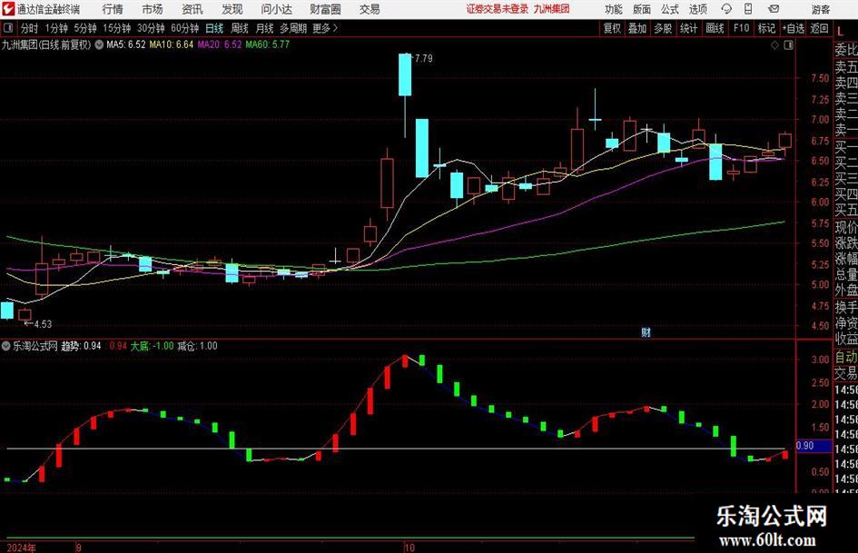Open the 多周期 multi-period view
Screen dimensions: 858x553
coord(293,28)
